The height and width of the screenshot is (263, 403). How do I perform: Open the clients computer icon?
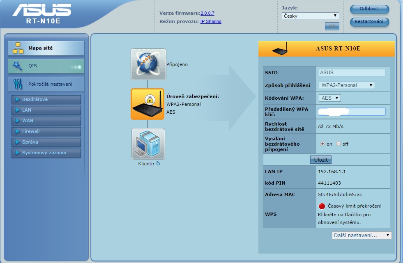point(148,143)
